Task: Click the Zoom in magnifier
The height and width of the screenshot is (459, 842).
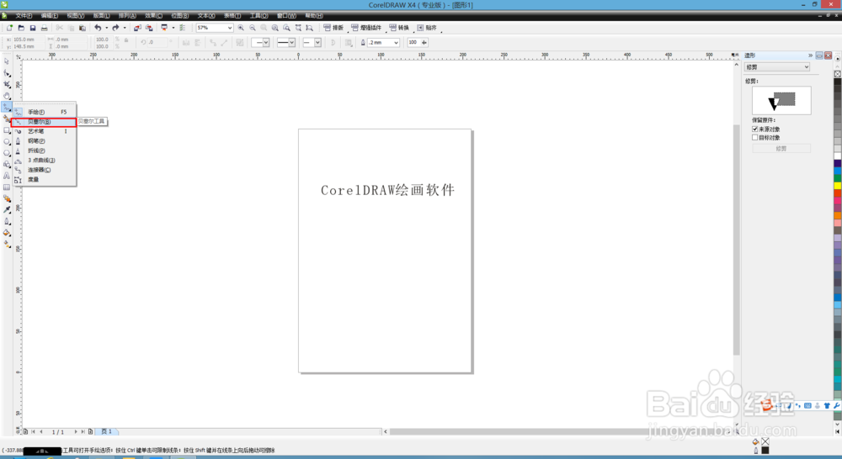Action: tap(241, 28)
